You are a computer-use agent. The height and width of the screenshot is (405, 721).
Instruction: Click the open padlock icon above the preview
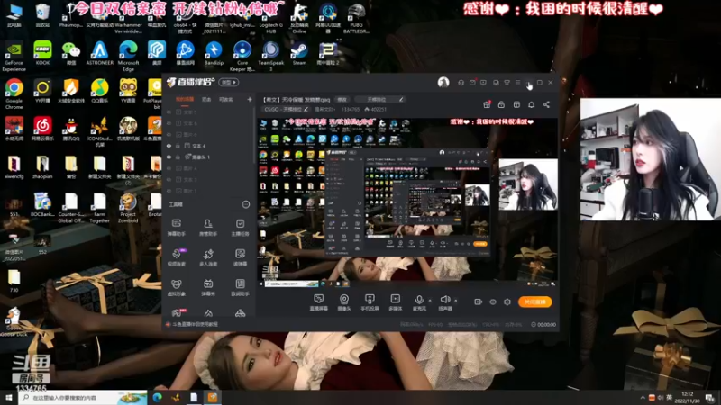click(501, 104)
